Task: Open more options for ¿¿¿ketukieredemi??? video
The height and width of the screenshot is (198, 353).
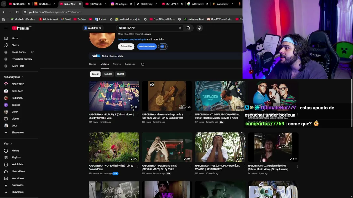Action: coord(297,166)
